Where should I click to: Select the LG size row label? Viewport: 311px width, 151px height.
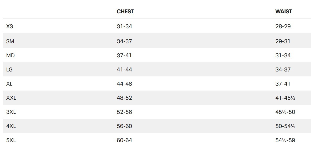(x=9, y=70)
